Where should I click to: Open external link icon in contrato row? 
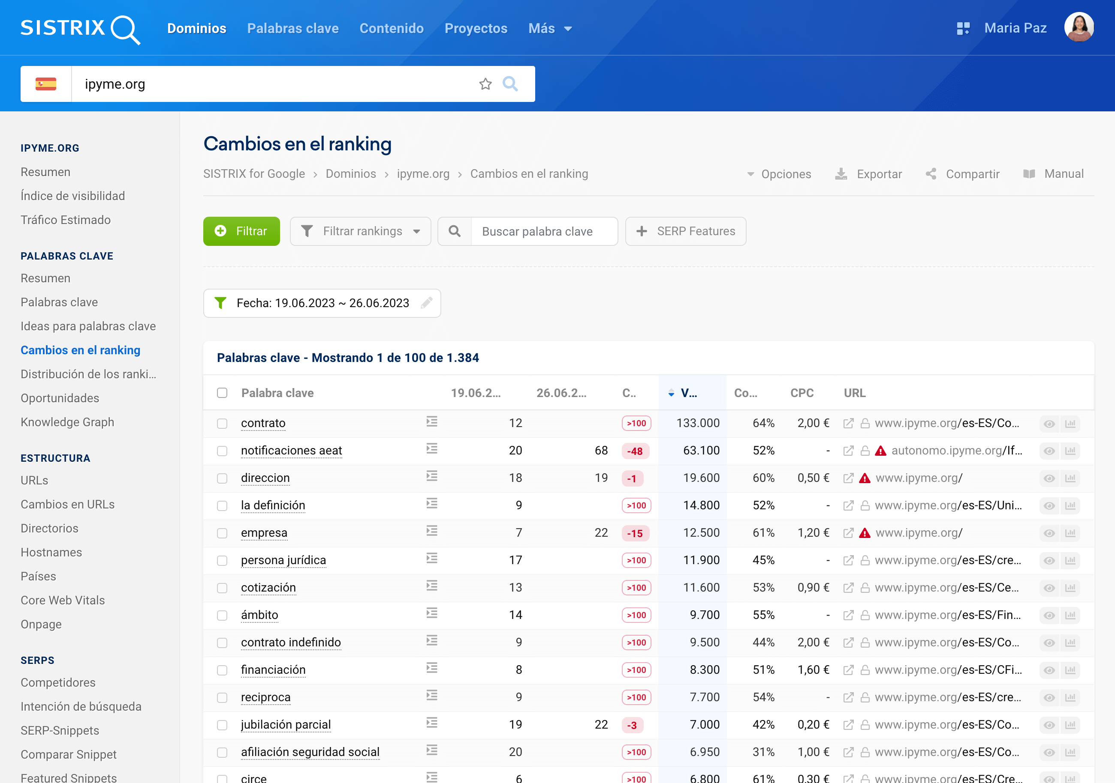coord(848,423)
